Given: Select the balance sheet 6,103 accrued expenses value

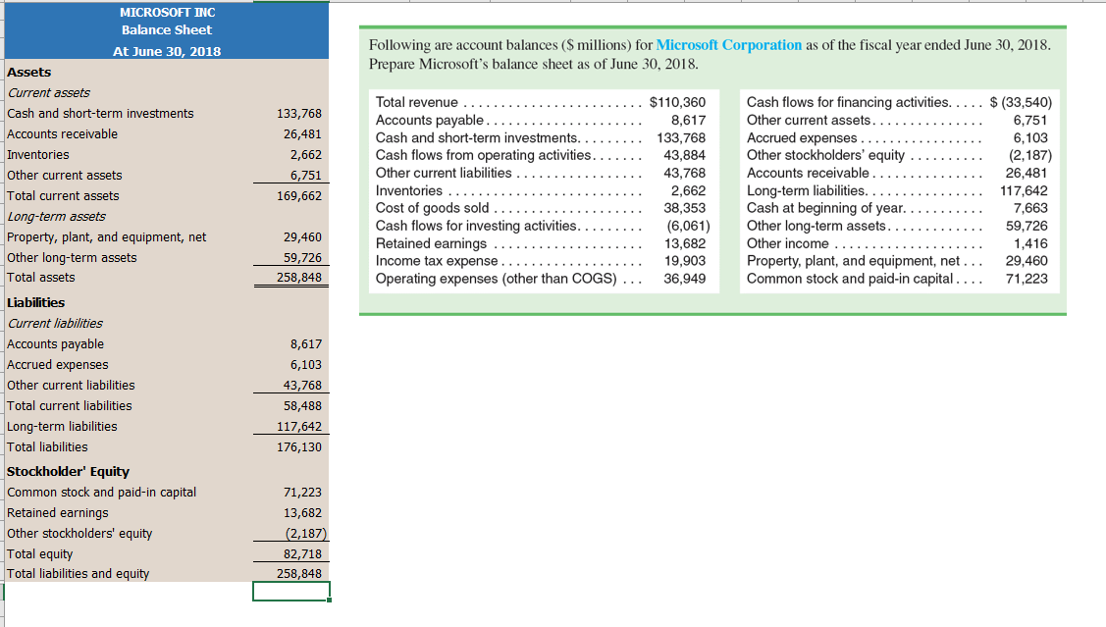Looking at the screenshot, I should 306,365.
